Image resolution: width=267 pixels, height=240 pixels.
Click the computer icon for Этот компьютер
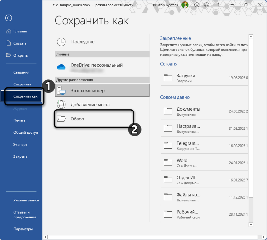pyautogui.click(x=61, y=91)
